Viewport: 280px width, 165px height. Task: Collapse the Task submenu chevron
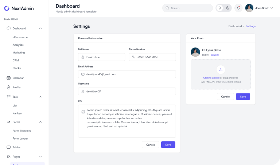[40, 97]
